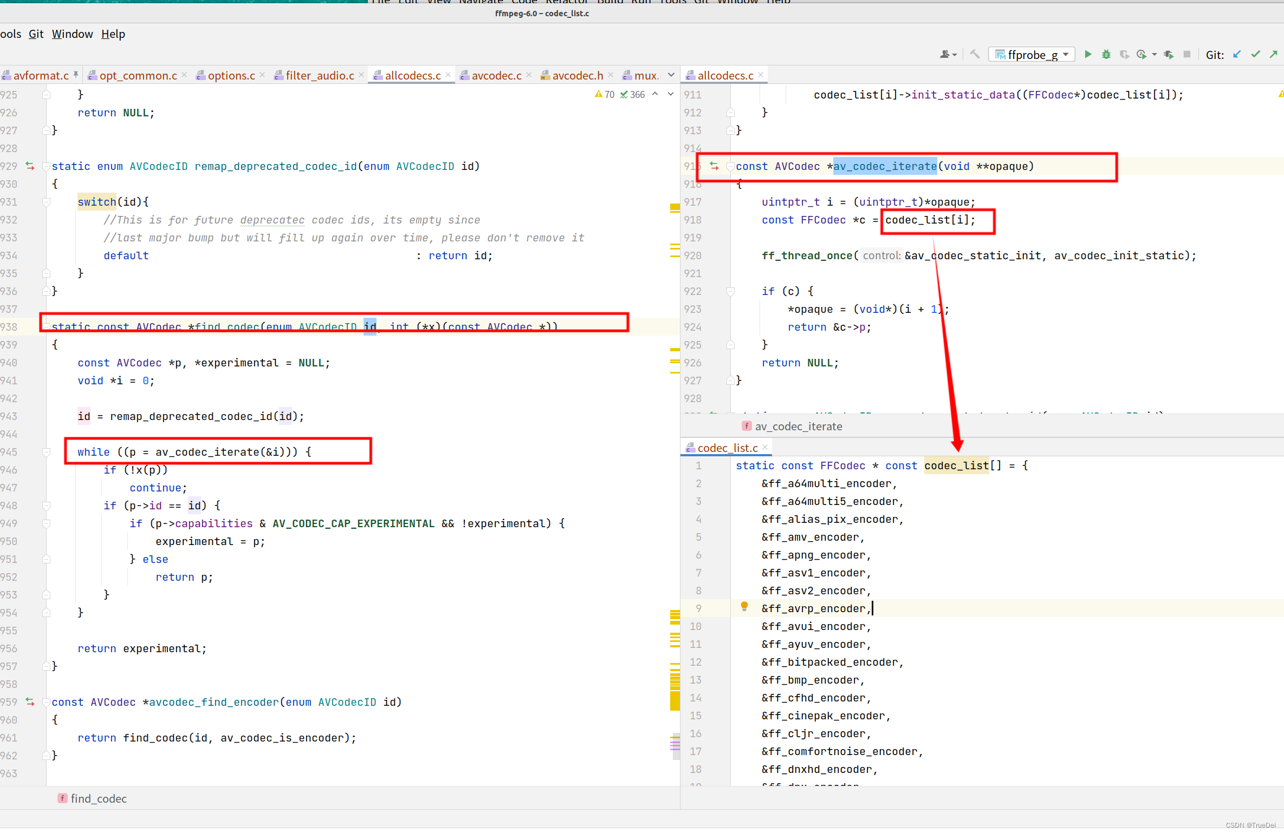
Task: Collapse the remap_deprecated_codec_id function at line 929
Action: 47,166
